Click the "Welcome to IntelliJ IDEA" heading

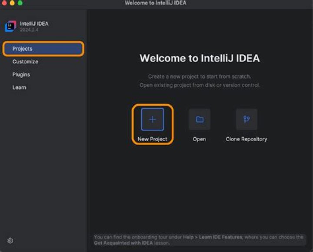click(x=200, y=59)
